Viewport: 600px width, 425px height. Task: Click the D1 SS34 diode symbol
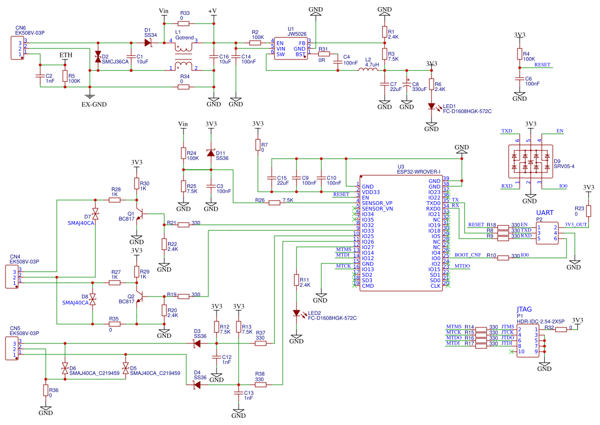point(148,43)
